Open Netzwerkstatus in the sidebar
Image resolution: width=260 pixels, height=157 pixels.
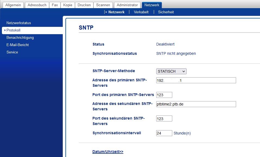(x=19, y=23)
